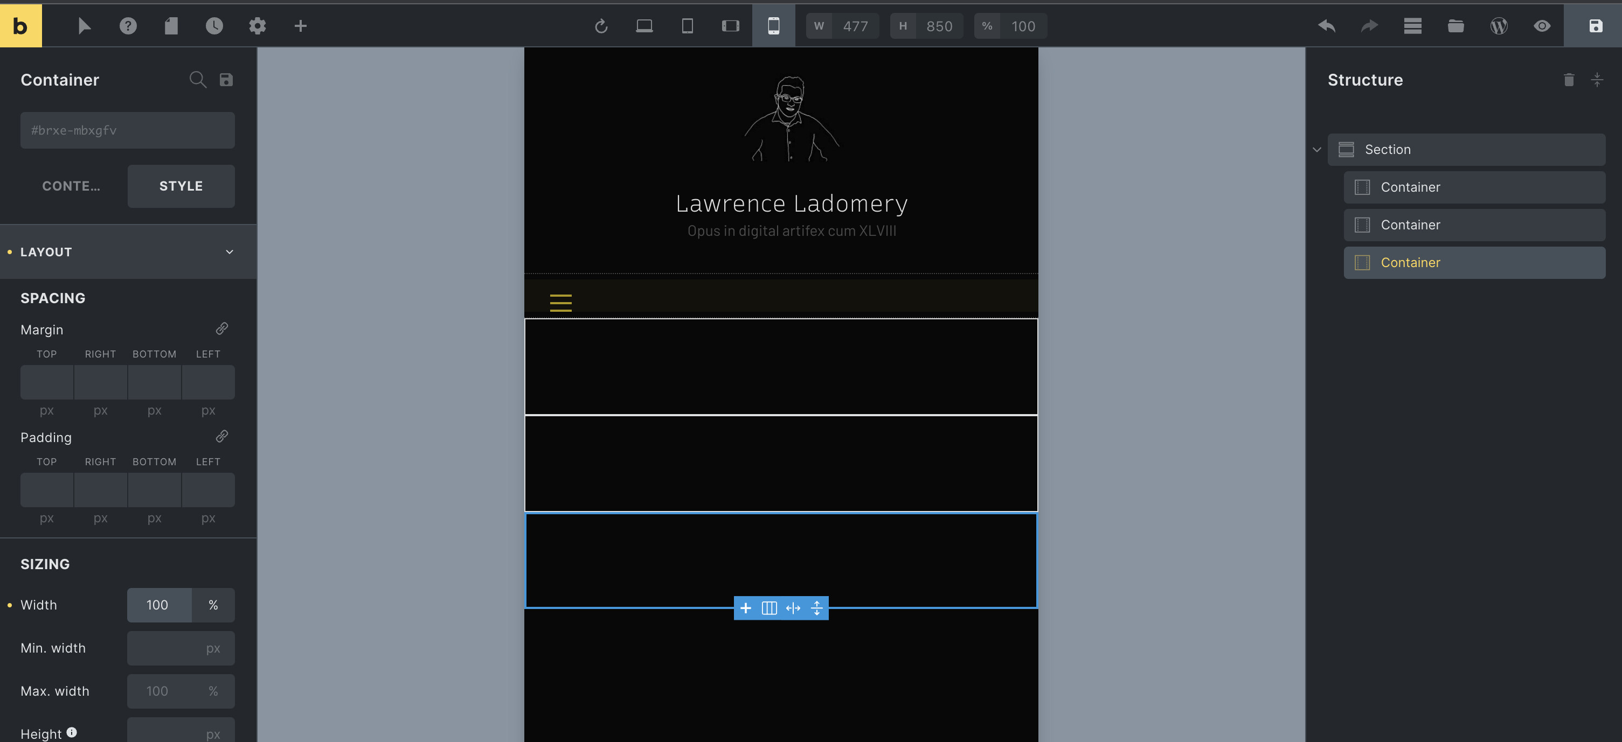Change the Width unit percent
The width and height of the screenshot is (1622, 742).
coord(213,605)
